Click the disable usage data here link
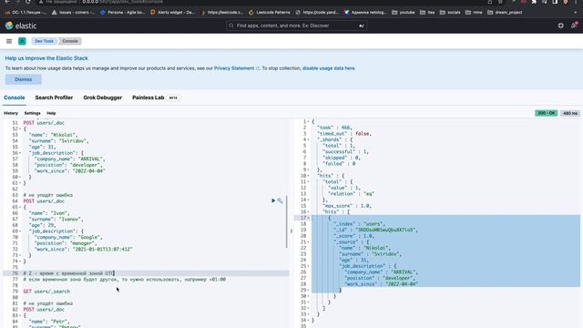This screenshot has height=328, width=583. 329,68
